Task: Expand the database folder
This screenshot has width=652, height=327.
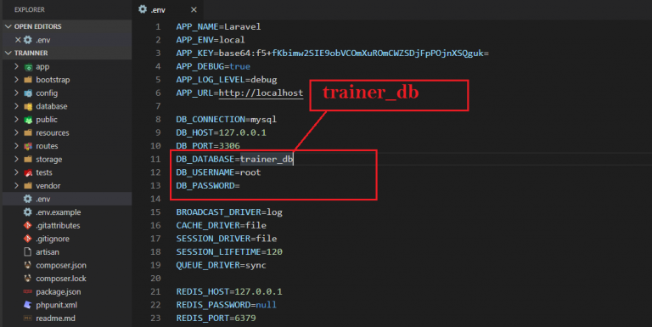Action: tap(16, 106)
